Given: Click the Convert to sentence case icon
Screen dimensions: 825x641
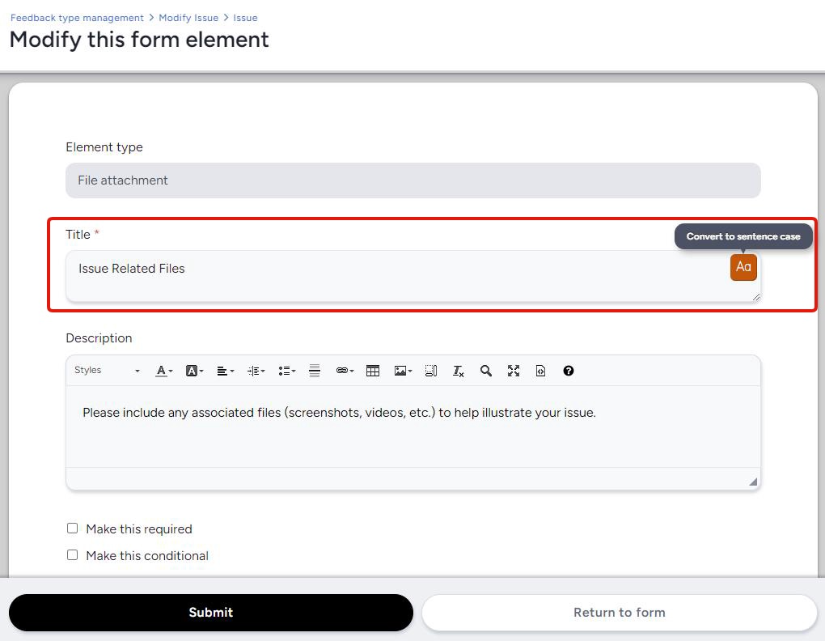Looking at the screenshot, I should [743, 267].
